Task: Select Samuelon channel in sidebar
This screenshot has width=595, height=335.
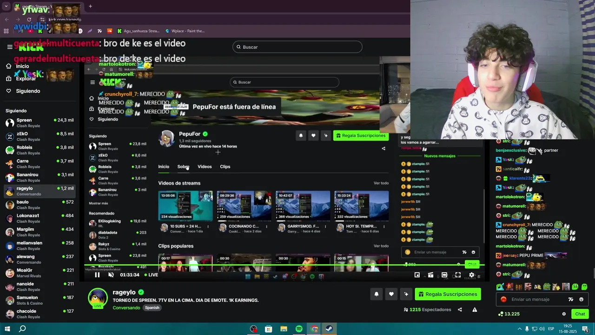Action: point(40,300)
